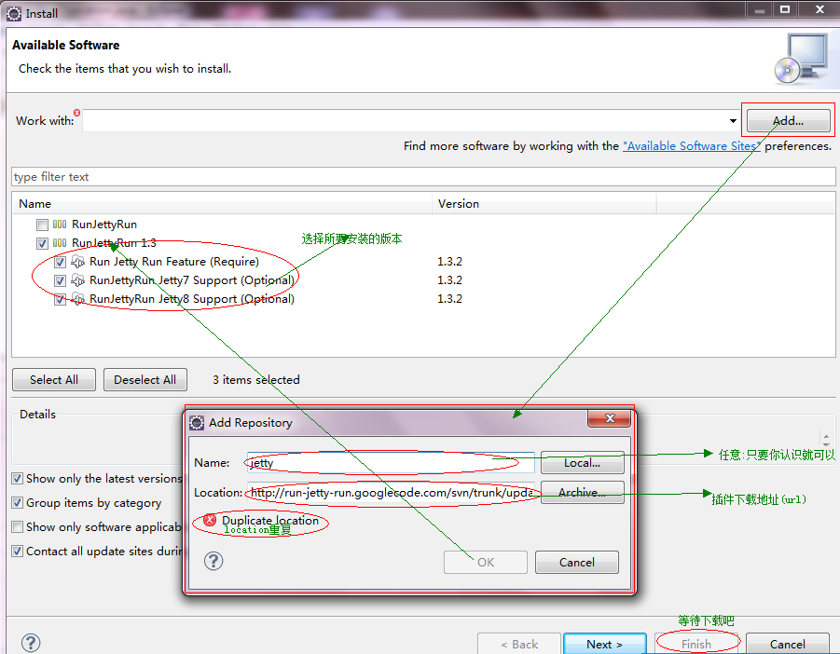
Task: Select Run Jetty Run Feature (Require) row
Action: 174,262
